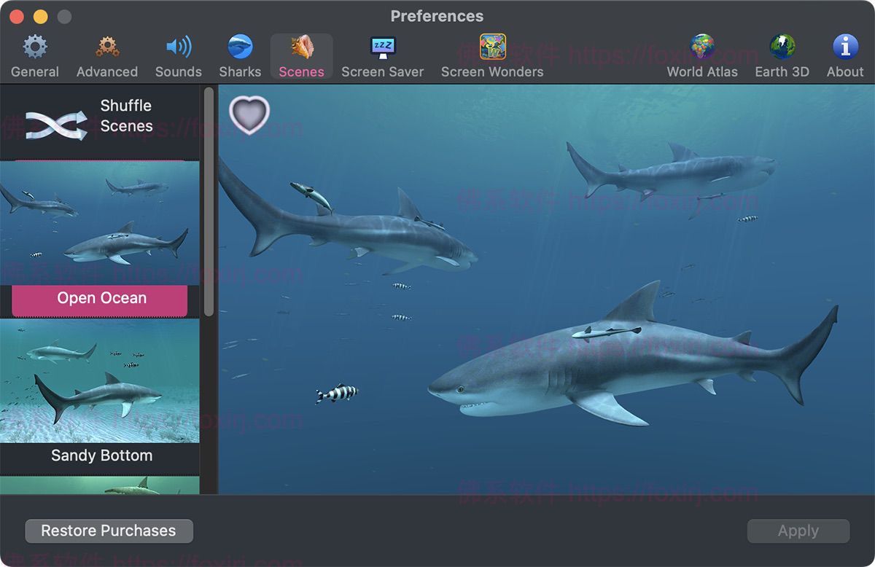Switch to the Scenes tab
Screen dimensions: 875x567
pos(301,51)
